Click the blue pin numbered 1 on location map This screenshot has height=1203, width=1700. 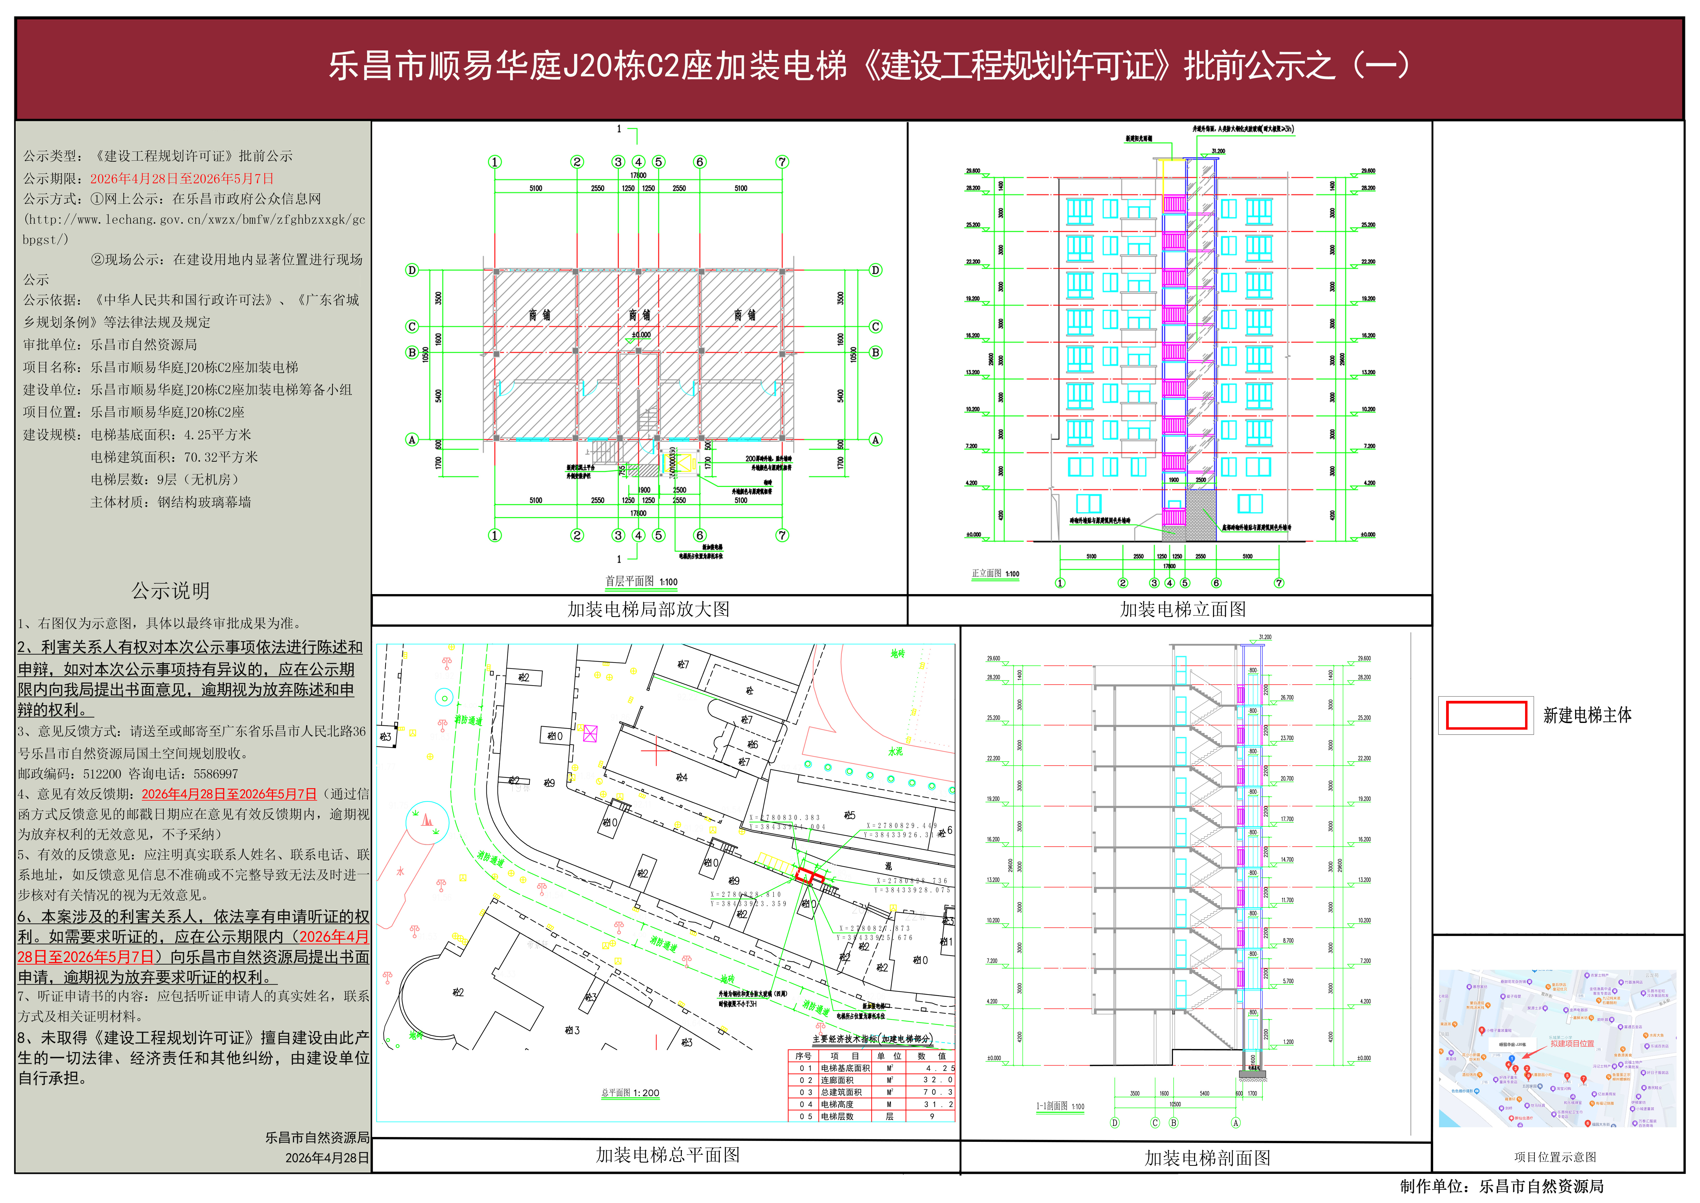[1512, 1059]
